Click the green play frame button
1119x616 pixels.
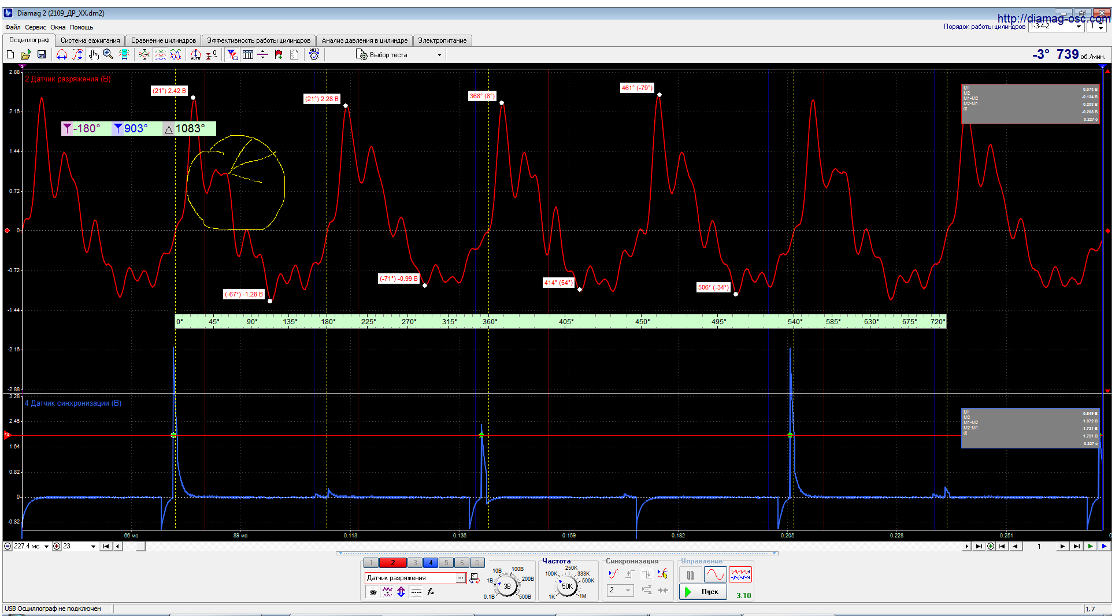click(1090, 546)
